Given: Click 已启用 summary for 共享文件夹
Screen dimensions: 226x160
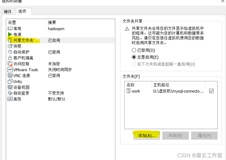Looking at the screenshot, I should [54, 40].
